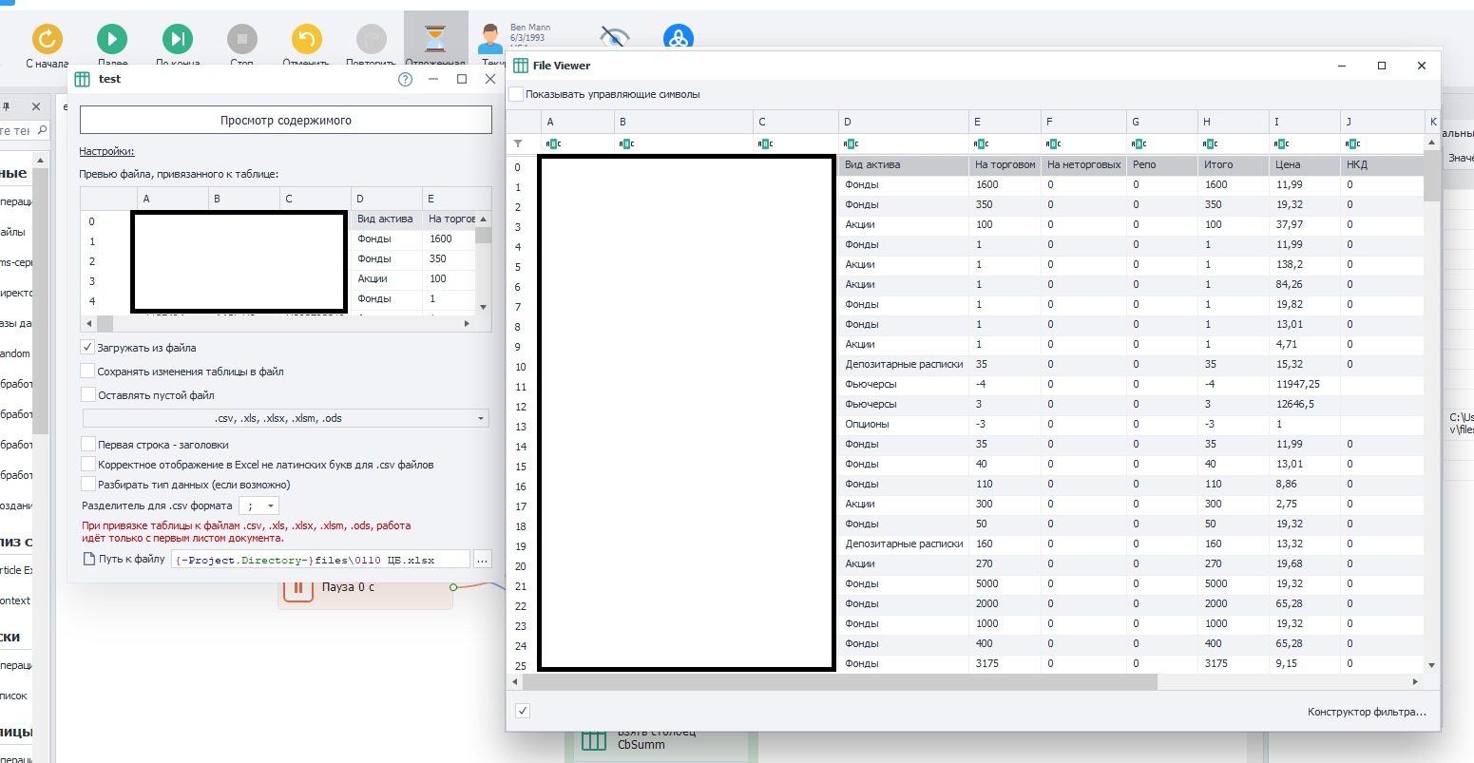1474x763 pixels.
Task: Click the 'С начала' restart button
Action: pyautogui.click(x=48, y=40)
